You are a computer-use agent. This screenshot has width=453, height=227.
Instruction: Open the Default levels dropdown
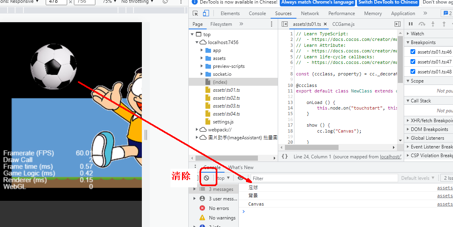point(418,178)
